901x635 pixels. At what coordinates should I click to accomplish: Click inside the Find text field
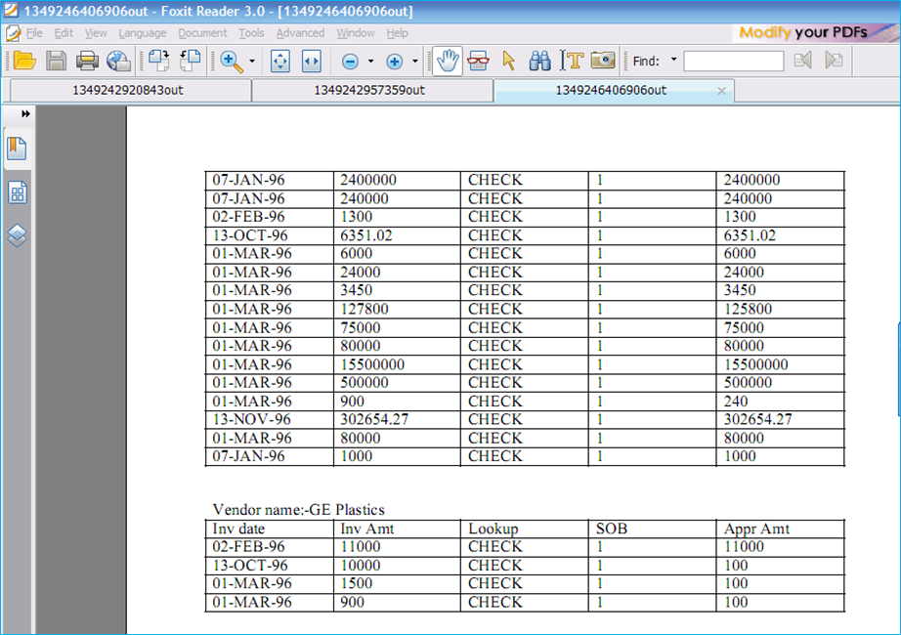(734, 61)
